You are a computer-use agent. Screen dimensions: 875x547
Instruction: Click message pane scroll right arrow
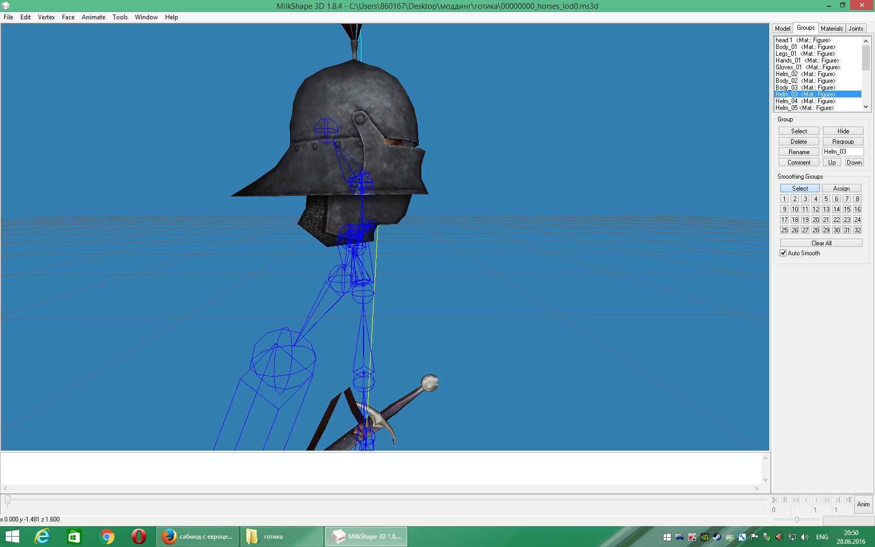click(757, 489)
